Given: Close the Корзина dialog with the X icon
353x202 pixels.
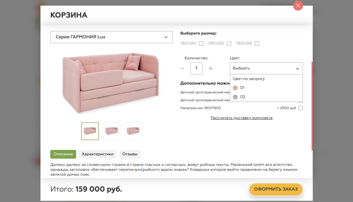Looking at the screenshot, I should 297,6.
